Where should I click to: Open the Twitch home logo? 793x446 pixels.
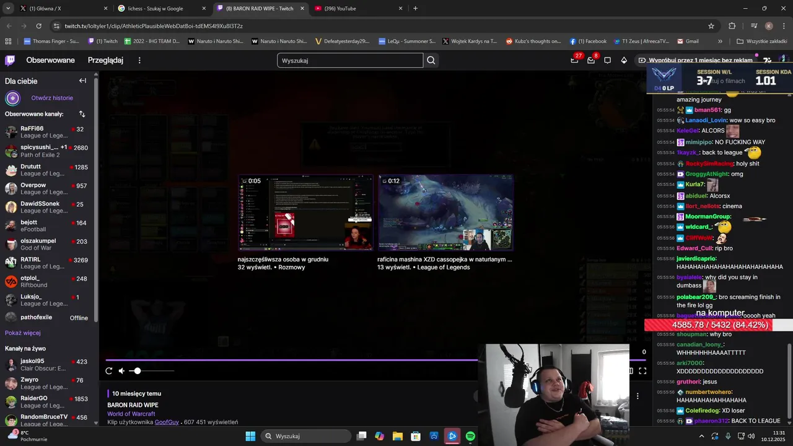tap(10, 60)
